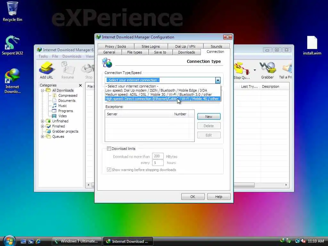Click the Stop toolbar icon
The height and width of the screenshot is (246, 328).
89,70
